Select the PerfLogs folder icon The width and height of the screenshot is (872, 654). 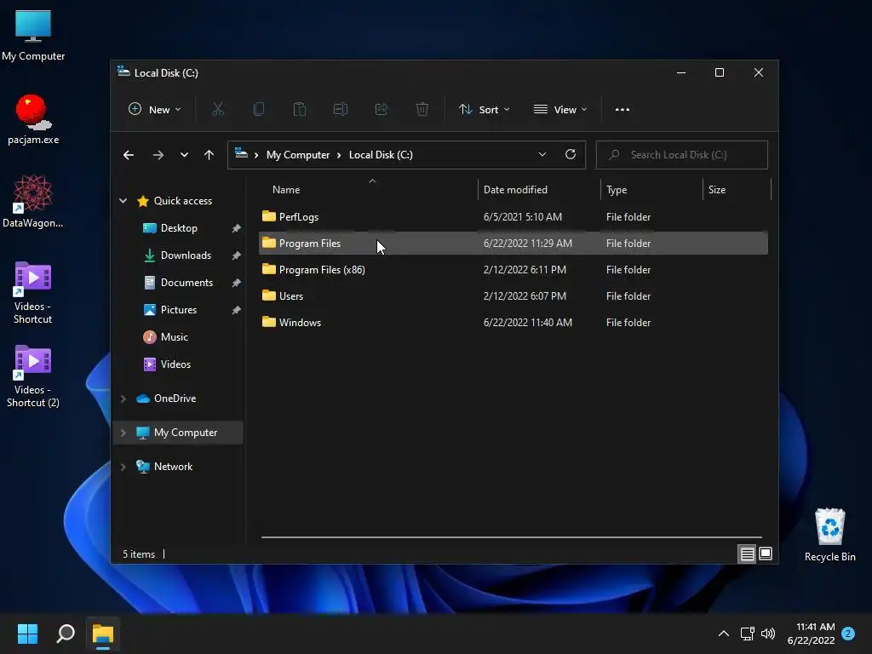pyautogui.click(x=268, y=216)
